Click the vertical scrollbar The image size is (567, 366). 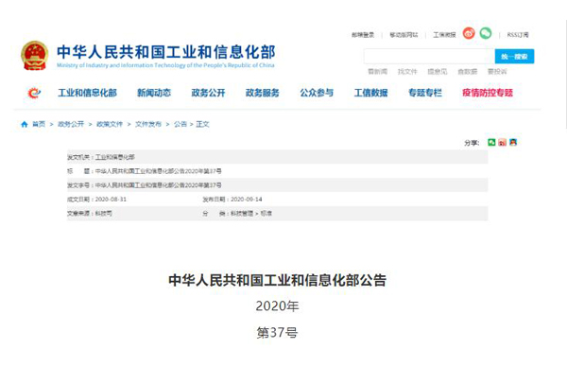pyautogui.click(x=565, y=74)
